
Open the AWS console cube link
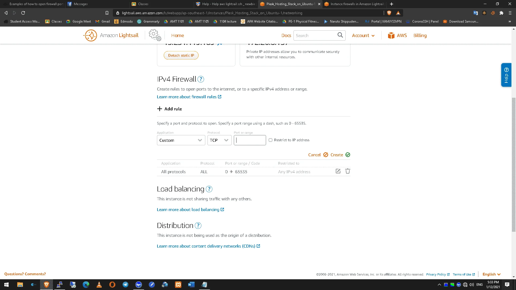tap(397, 35)
